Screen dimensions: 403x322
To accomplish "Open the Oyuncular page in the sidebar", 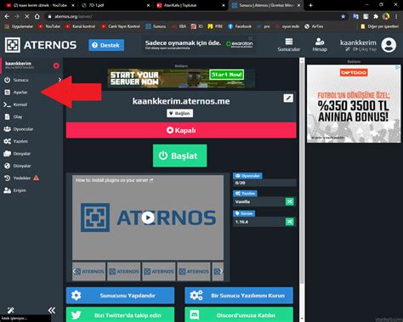I will (19, 129).
